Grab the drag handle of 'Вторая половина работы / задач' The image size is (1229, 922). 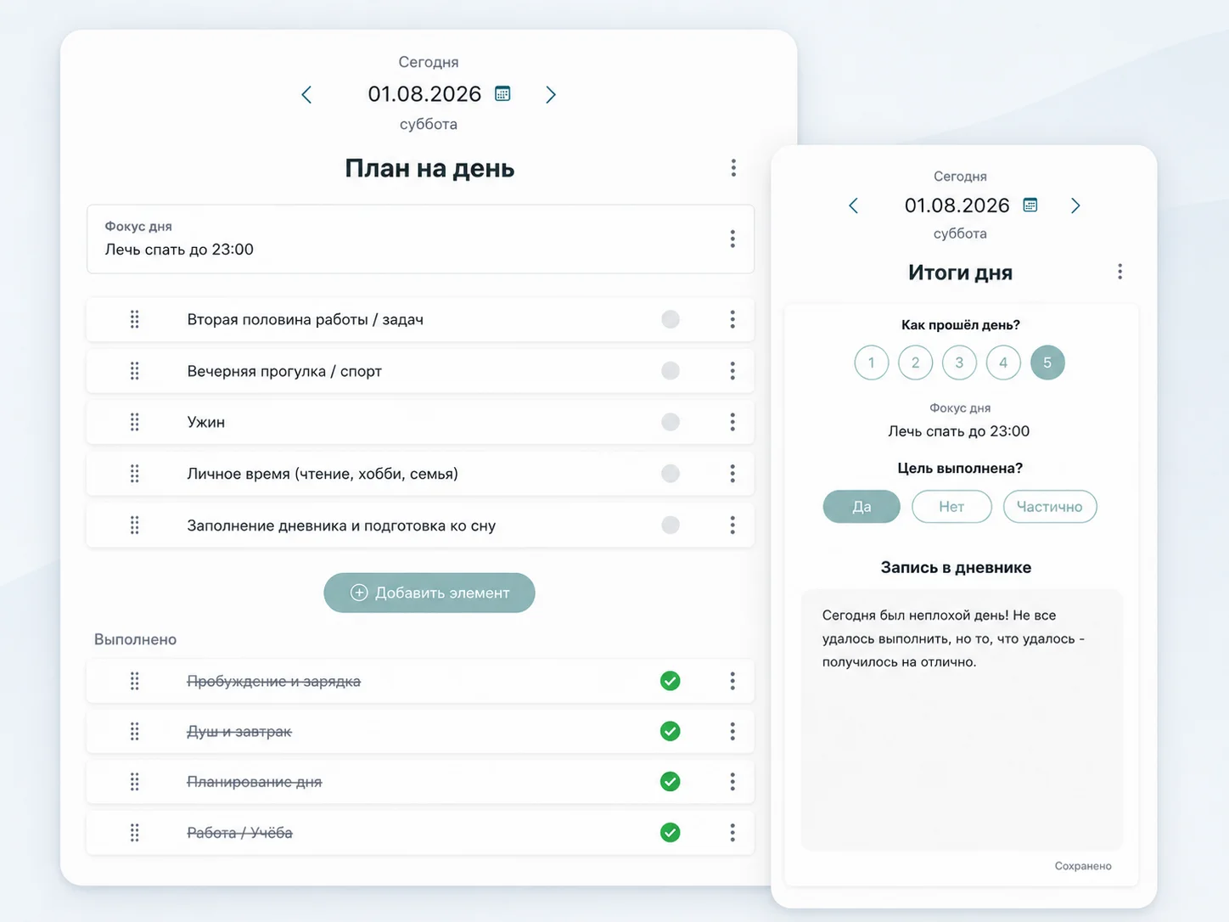click(x=134, y=319)
